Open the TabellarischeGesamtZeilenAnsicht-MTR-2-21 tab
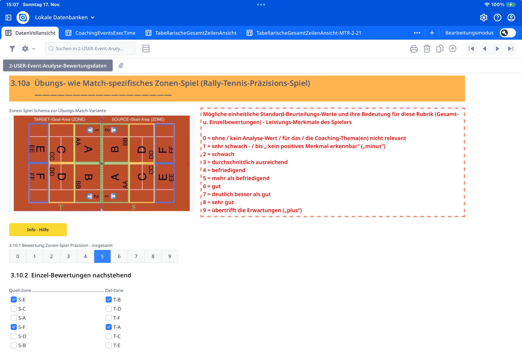The height and width of the screenshot is (360, 522). coord(304,33)
